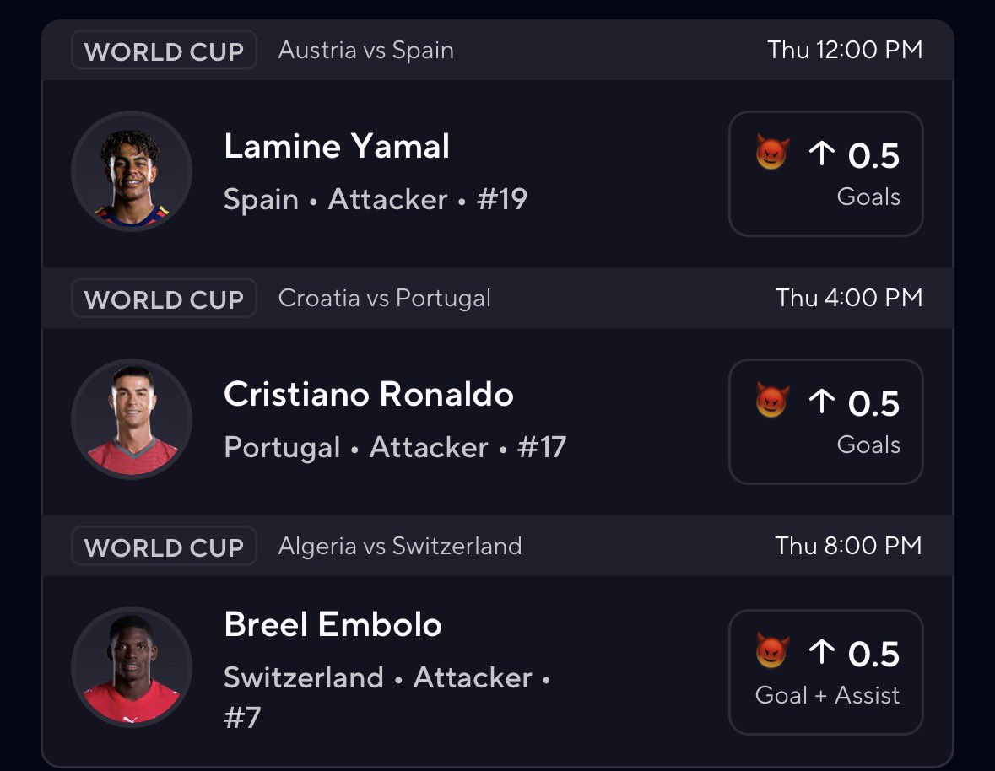Tap the up arrow for Ronaldo's 0.5 Goals
Screen dimensions: 995x771
point(822,401)
